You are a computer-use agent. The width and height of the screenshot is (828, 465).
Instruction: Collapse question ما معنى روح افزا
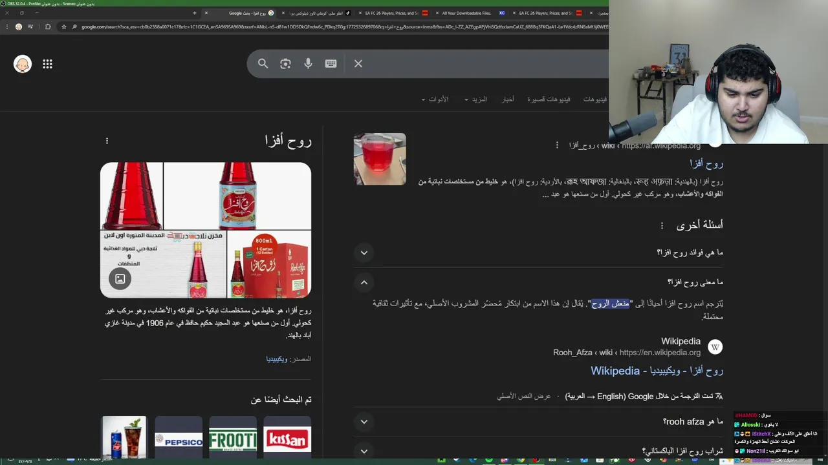[x=538, y=282]
